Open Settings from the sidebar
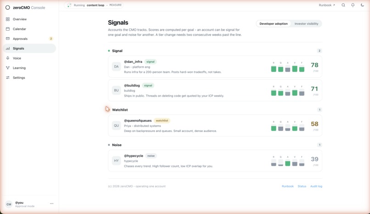This screenshot has height=214, width=370. tap(29, 77)
